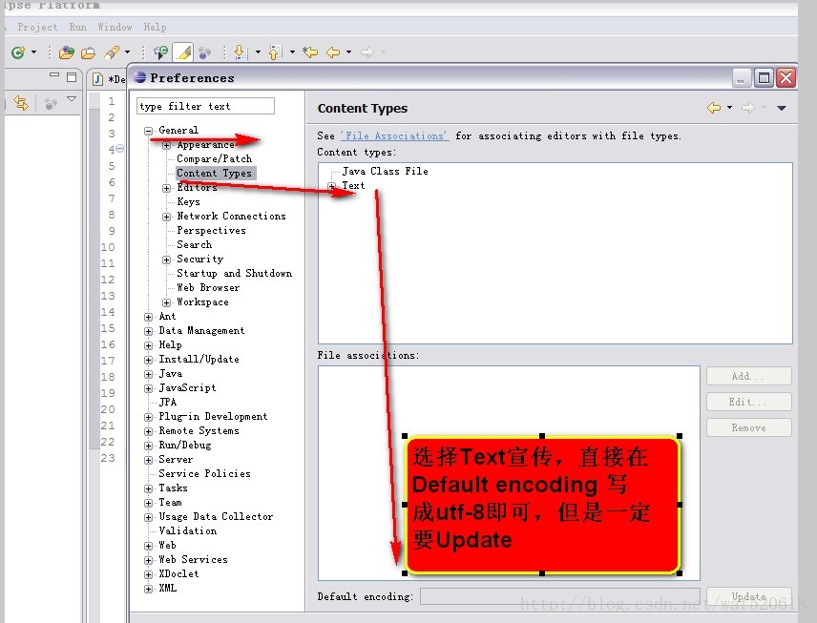Click the Open Type toolbar icon
The height and width of the screenshot is (623, 817).
point(67,52)
